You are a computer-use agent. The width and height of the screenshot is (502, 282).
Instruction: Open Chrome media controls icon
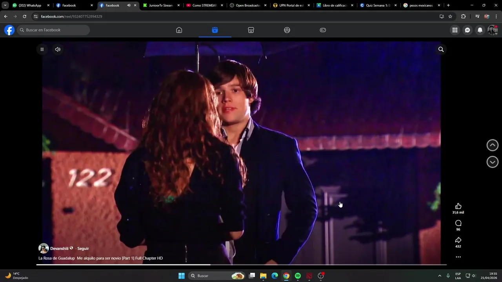[477, 16]
